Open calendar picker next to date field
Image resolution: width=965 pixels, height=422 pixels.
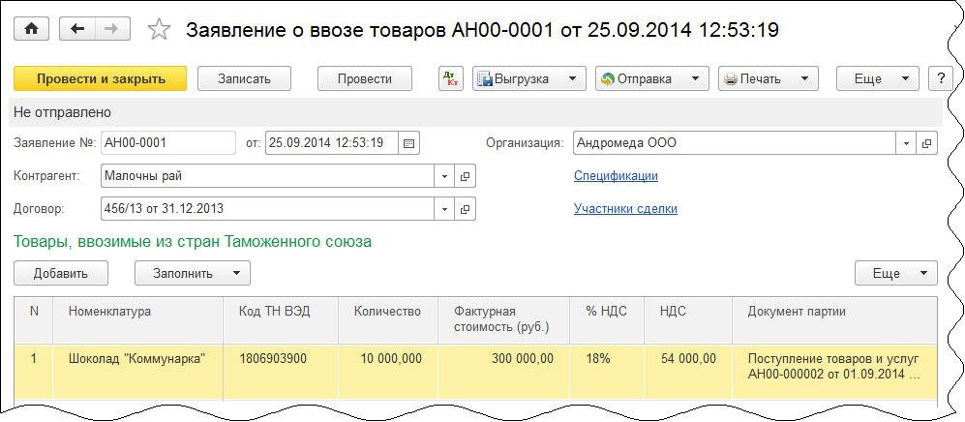point(408,143)
